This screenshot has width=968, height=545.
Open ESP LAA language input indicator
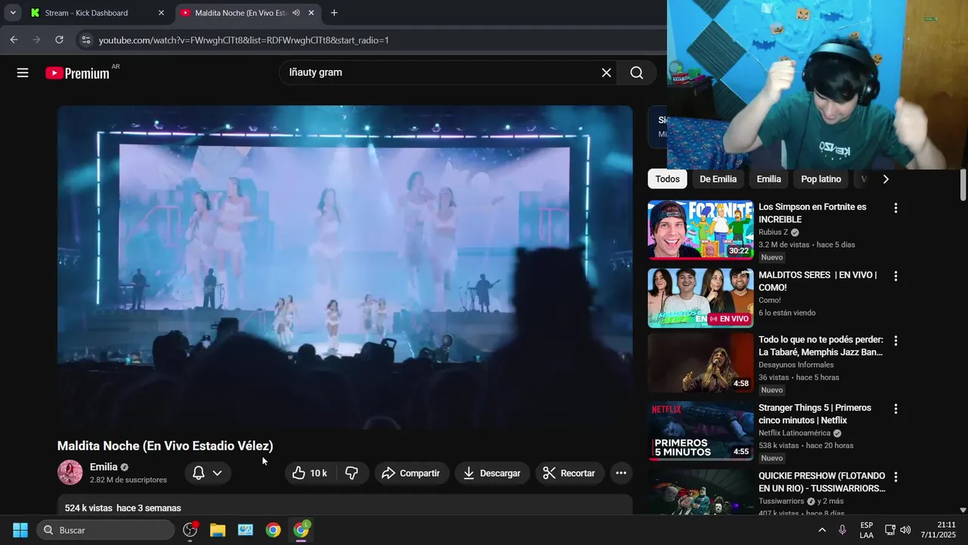(867, 530)
